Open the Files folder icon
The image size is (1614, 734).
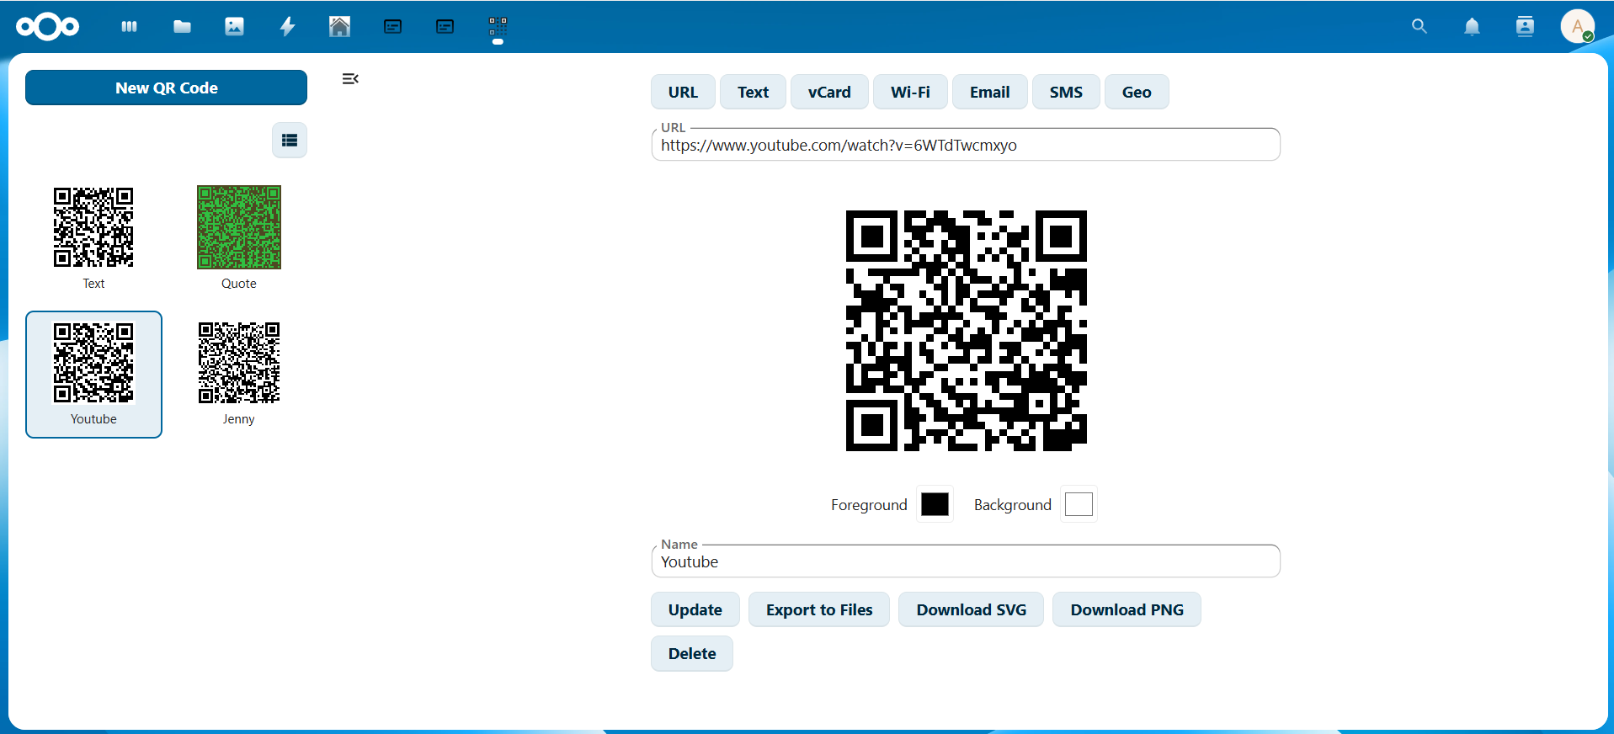click(182, 27)
